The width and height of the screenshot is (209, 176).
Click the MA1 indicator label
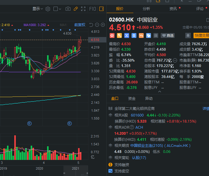[63, 25]
